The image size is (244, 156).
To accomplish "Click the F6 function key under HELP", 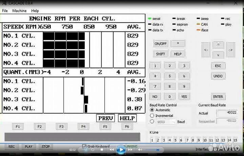I will (x=127, y=127).
